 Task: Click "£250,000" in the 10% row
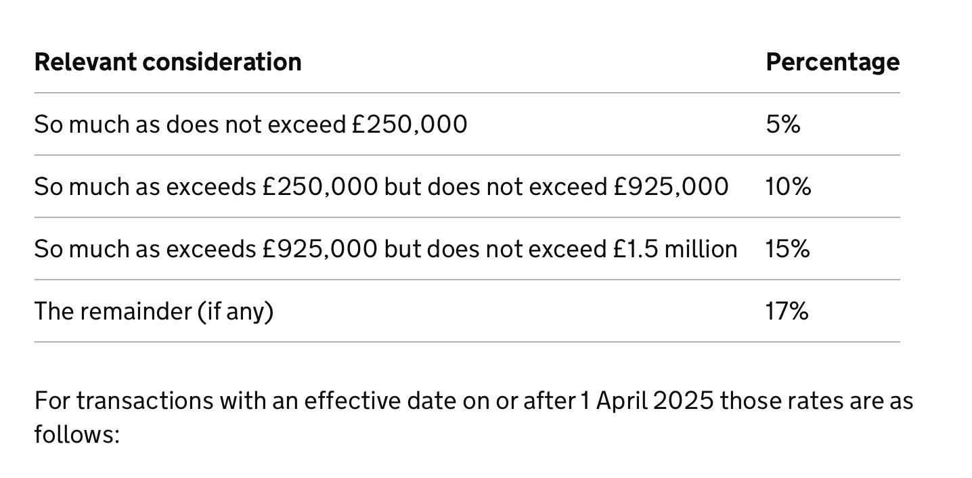tap(319, 187)
